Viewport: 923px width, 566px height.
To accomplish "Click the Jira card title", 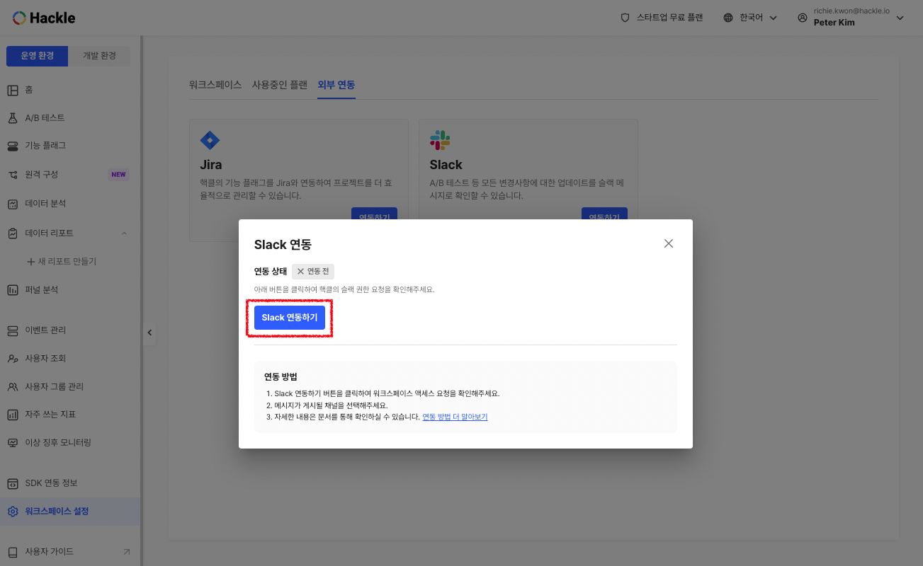I will click(211, 165).
